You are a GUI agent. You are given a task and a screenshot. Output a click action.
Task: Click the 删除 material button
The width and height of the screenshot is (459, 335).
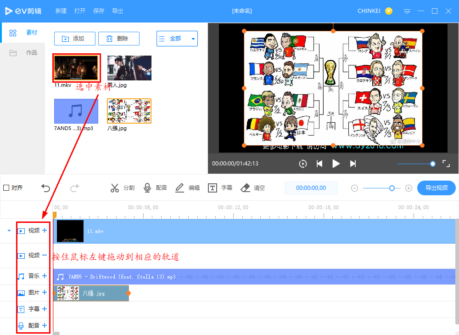click(118, 39)
